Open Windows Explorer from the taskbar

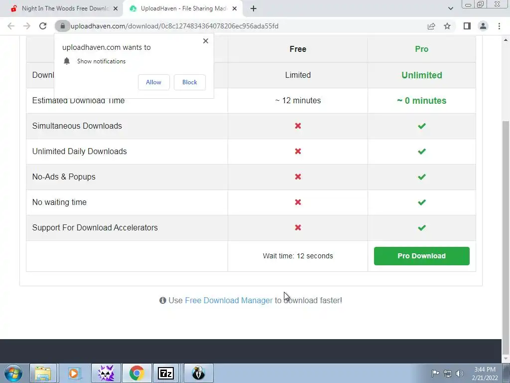click(43, 373)
